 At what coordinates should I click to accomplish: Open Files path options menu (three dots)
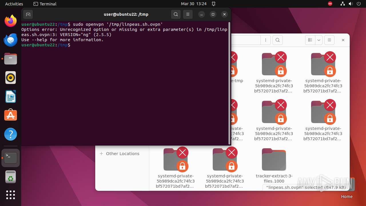coord(266,40)
